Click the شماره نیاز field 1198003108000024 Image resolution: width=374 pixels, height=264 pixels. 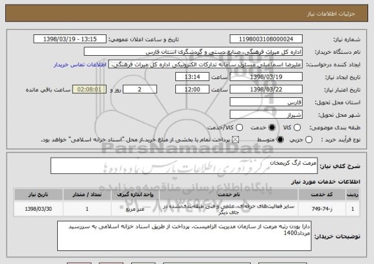(266, 39)
